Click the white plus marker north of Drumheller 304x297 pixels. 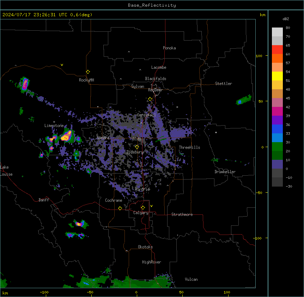pyautogui.click(x=216, y=132)
